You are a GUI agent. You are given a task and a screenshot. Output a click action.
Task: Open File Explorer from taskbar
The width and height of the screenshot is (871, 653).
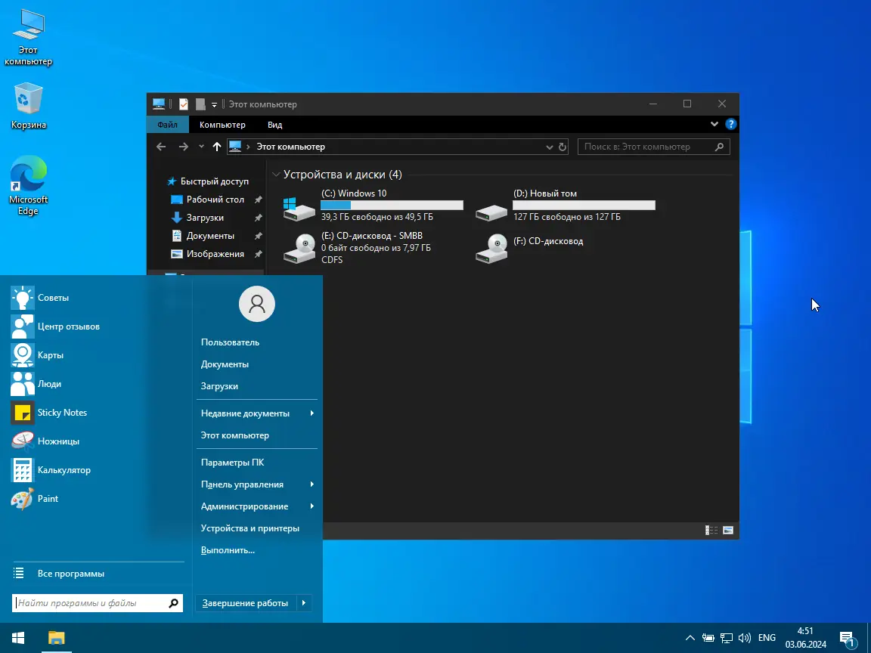(x=57, y=637)
